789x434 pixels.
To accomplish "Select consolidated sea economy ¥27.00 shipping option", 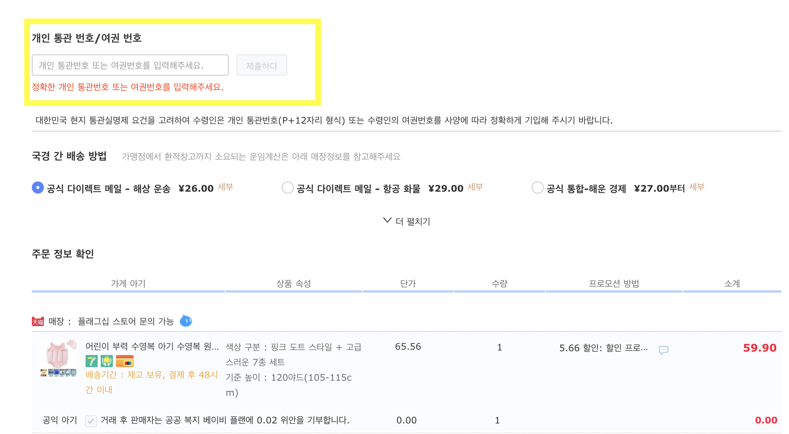I will point(538,188).
